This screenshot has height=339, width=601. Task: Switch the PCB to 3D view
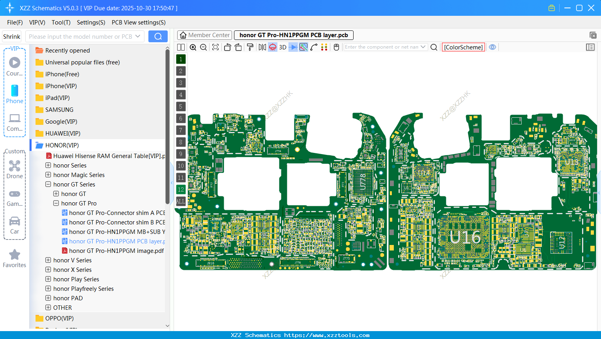pyautogui.click(x=282, y=47)
